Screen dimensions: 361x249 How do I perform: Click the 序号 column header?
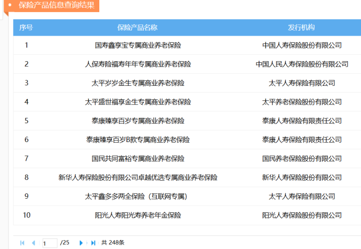(x=26, y=28)
